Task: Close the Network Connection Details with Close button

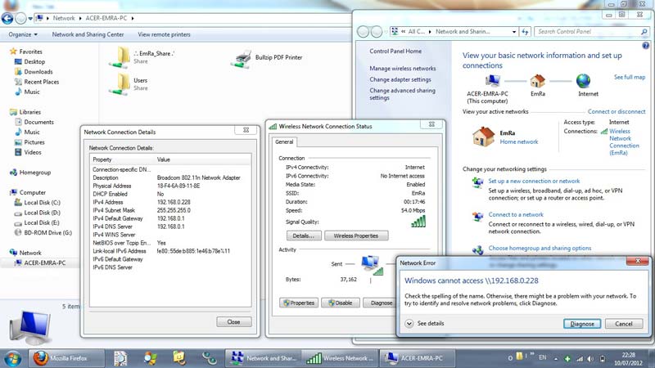Action: [x=234, y=321]
